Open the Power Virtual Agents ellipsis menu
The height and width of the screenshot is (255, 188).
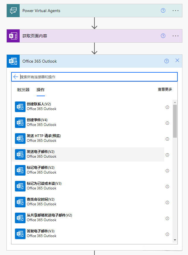175,11
